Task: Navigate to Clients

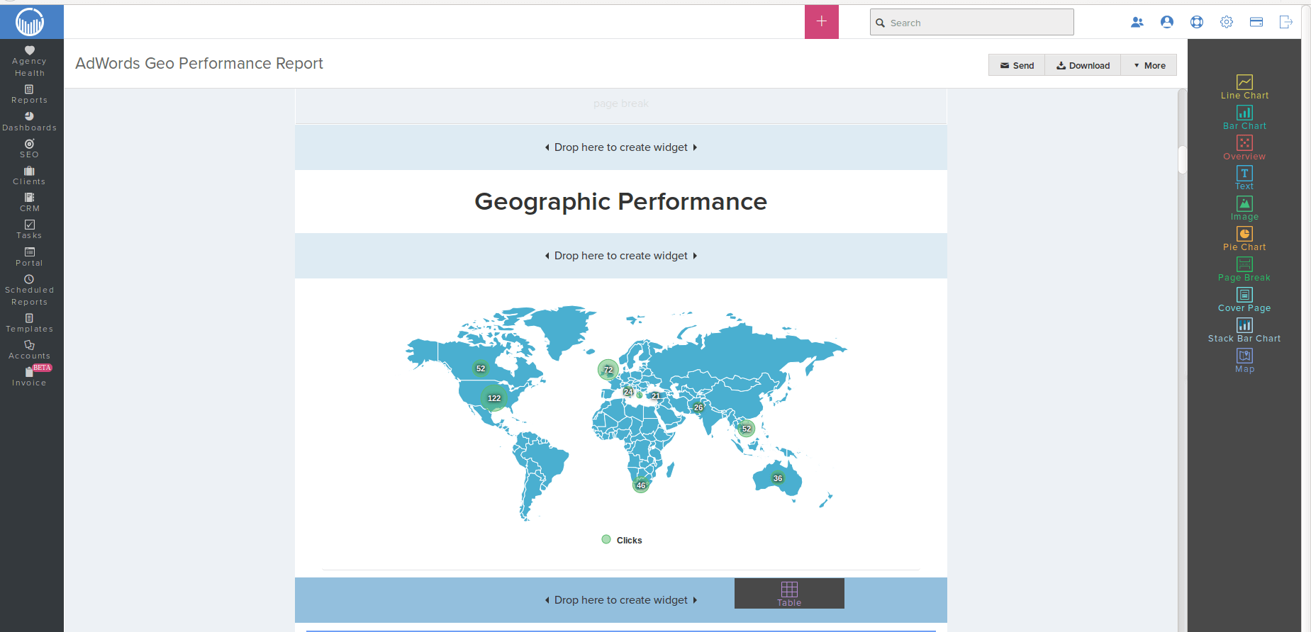Action: 30,176
